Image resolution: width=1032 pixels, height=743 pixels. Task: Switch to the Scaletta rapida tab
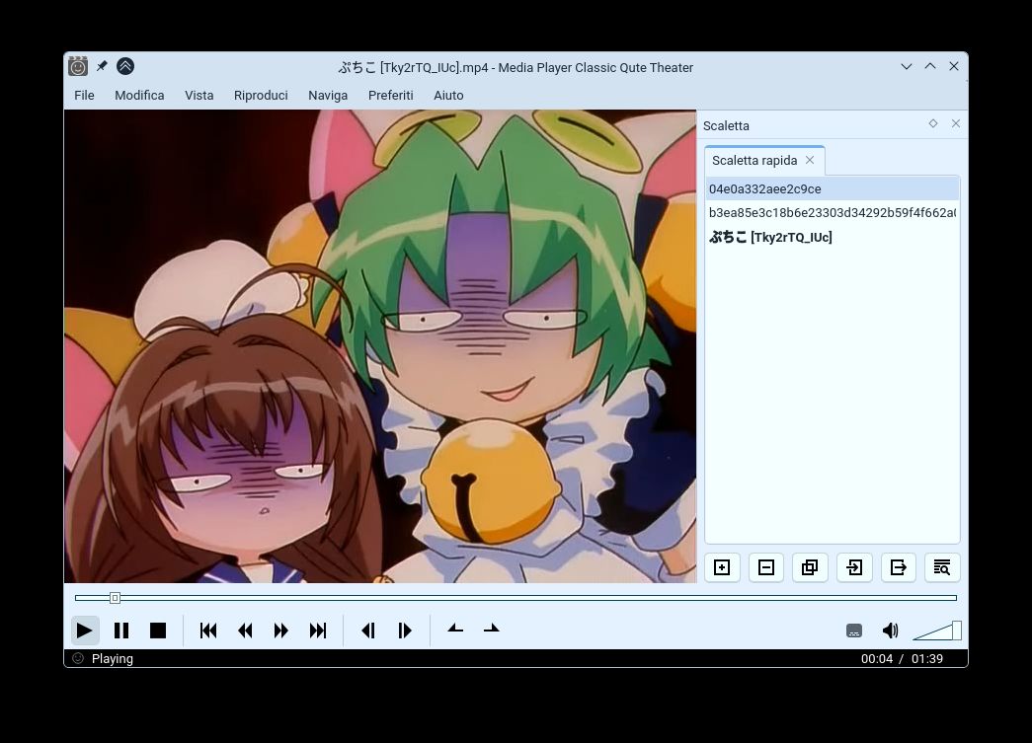pyautogui.click(x=754, y=160)
